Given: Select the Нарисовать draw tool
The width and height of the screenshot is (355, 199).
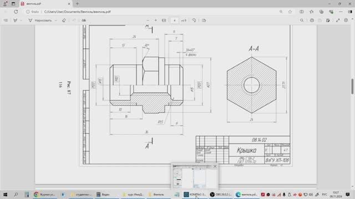Looking at the screenshot, I should point(40,20).
